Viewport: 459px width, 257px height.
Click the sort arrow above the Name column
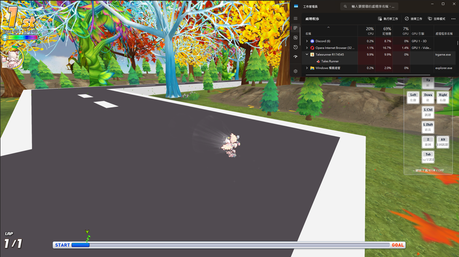pyautogui.click(x=328, y=27)
